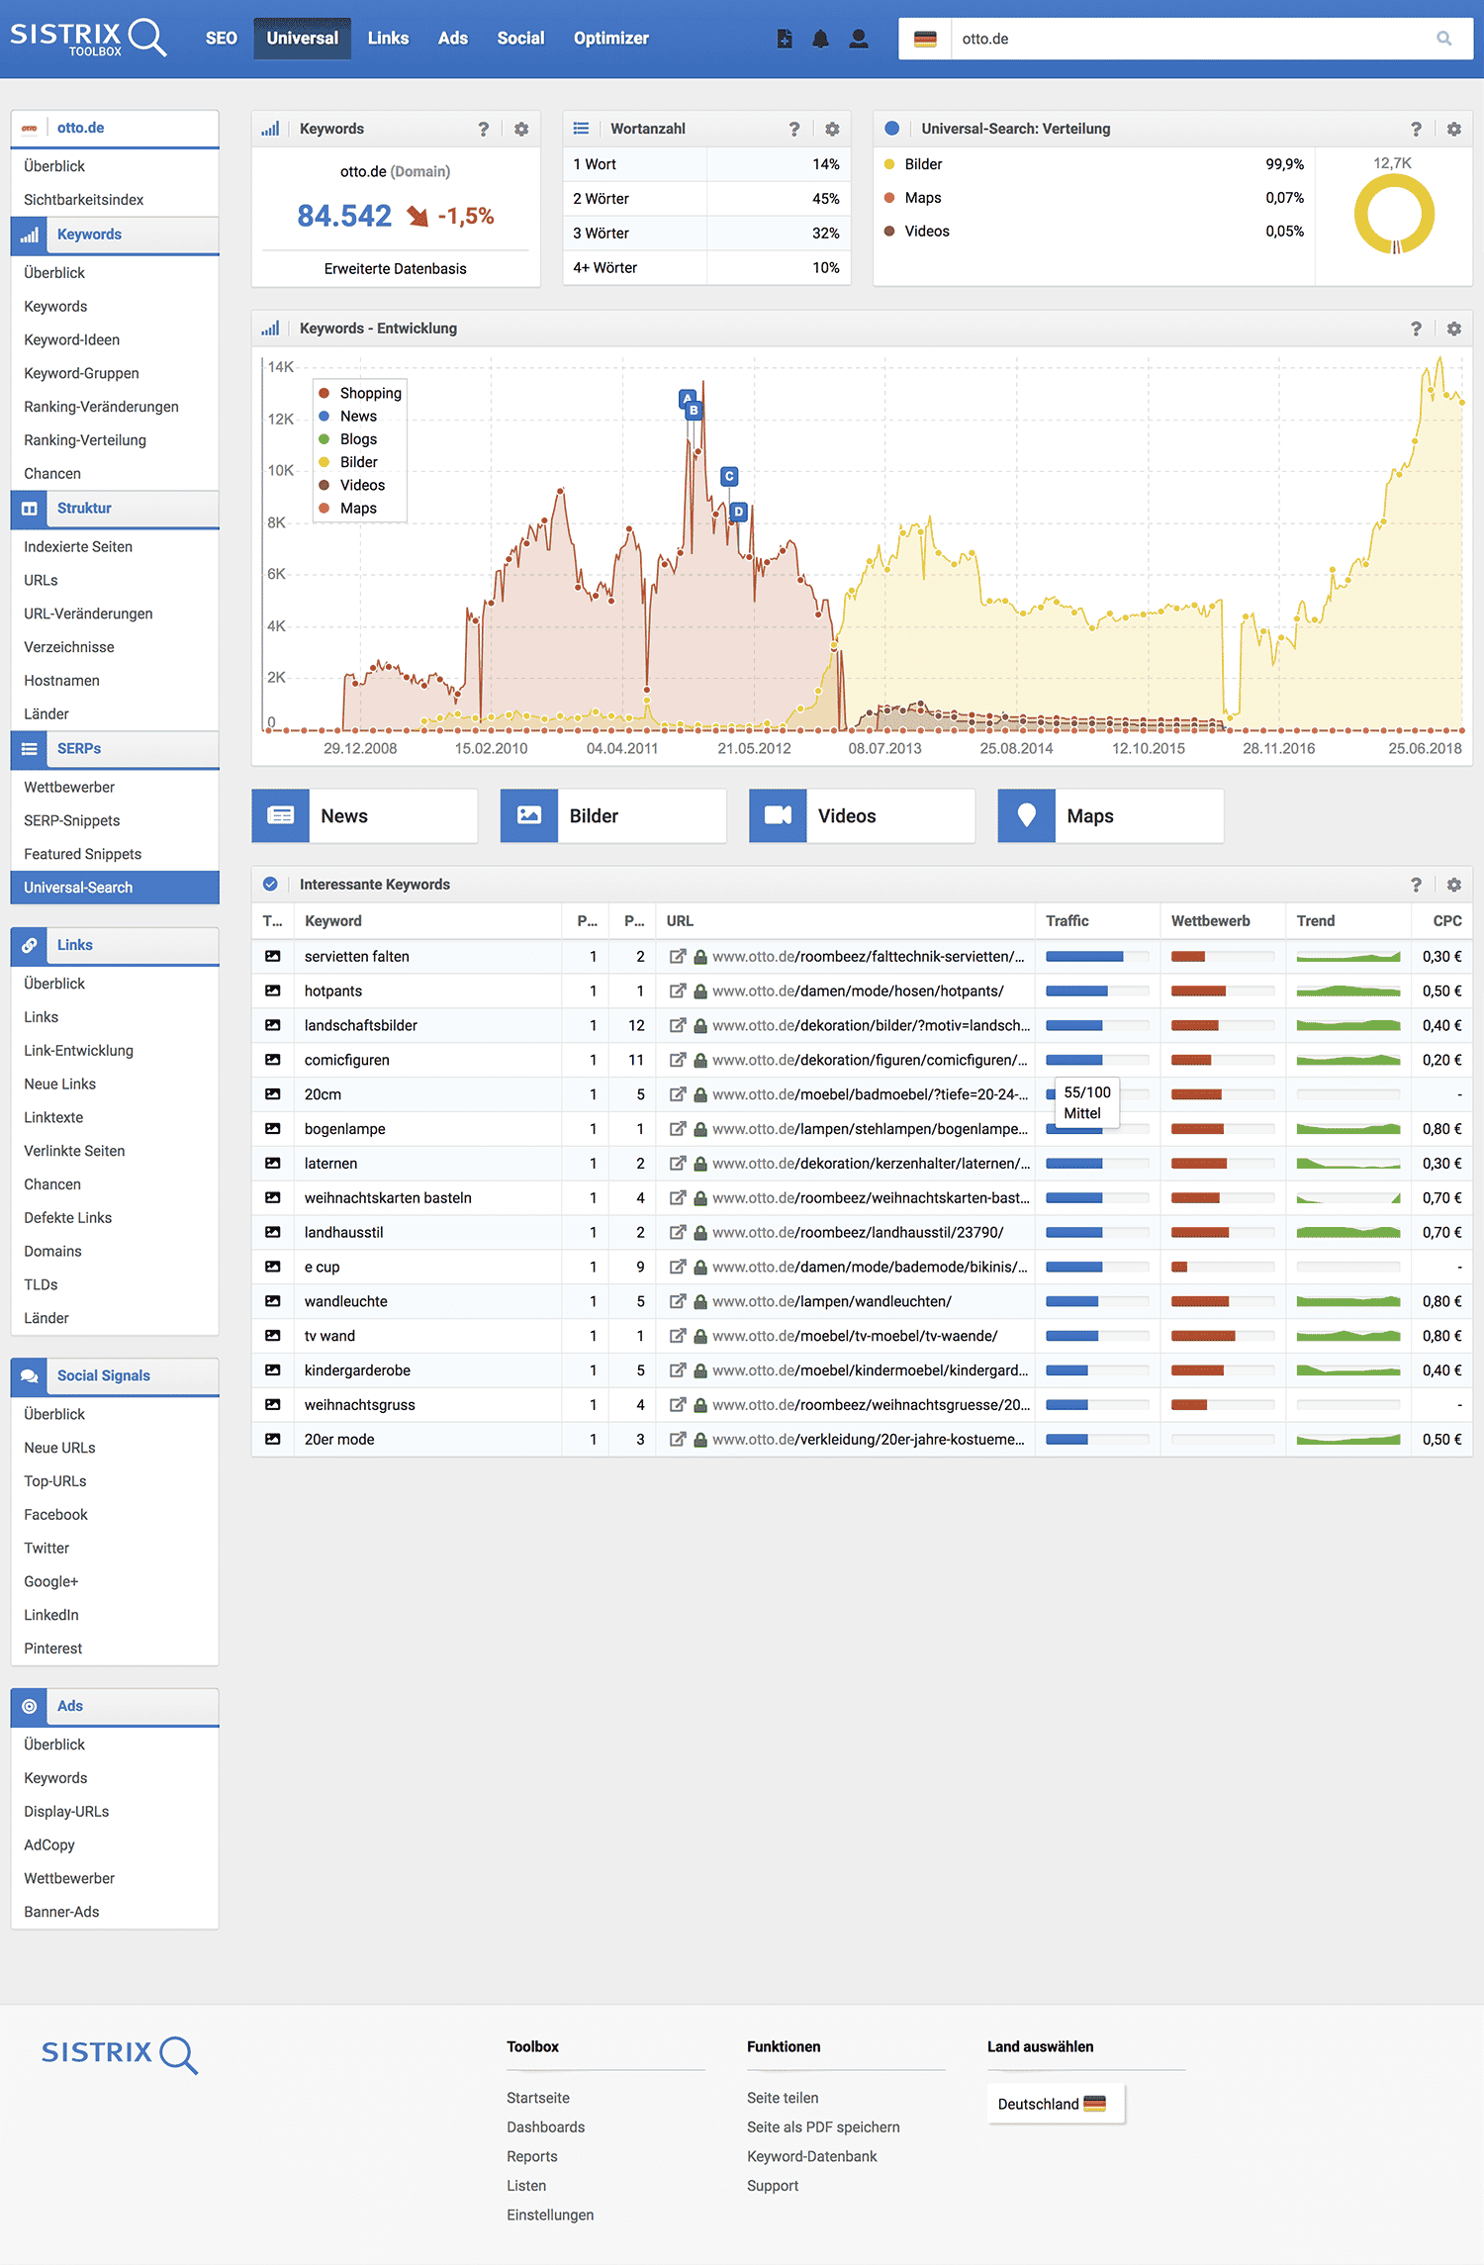Viewport: 1484px width, 2265px height.
Task: Click Seite als PDF speichern footer link
Action: coord(823,2126)
